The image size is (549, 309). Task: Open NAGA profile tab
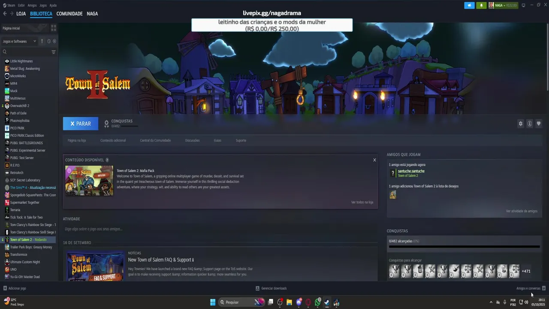(92, 14)
